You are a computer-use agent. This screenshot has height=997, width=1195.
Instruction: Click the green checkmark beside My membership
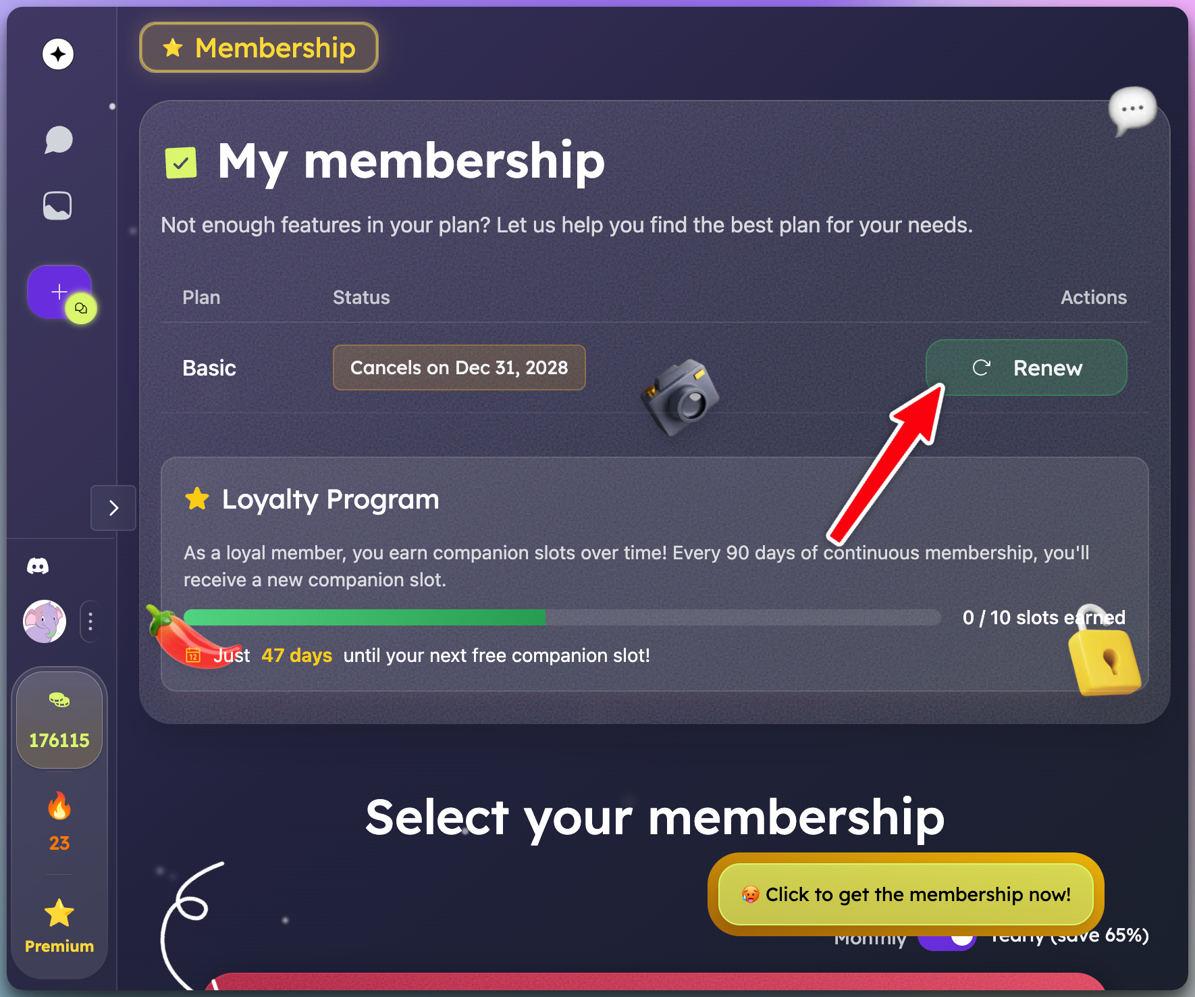(x=180, y=161)
